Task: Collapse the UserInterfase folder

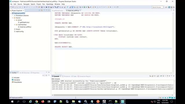Action: click(15, 25)
